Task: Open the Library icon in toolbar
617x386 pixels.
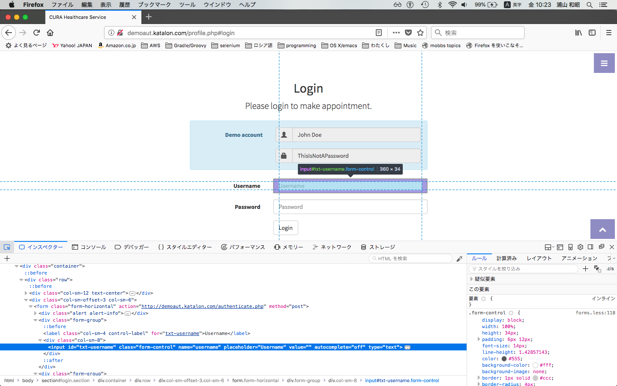Action: click(x=578, y=33)
